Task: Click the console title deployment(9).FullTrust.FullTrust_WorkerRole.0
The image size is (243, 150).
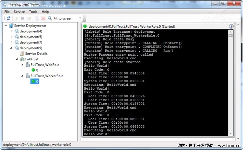Action: coord(125,27)
